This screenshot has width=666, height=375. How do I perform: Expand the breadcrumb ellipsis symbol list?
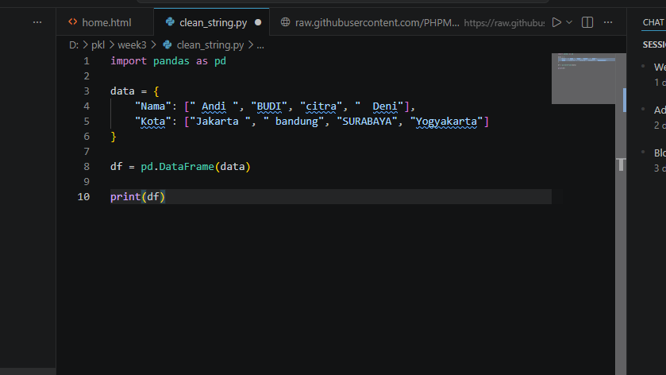pos(260,45)
